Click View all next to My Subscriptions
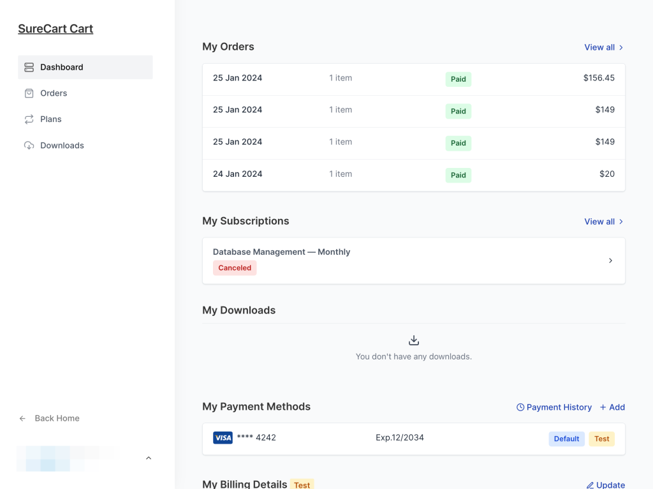This screenshot has width=653, height=489. [x=599, y=221]
